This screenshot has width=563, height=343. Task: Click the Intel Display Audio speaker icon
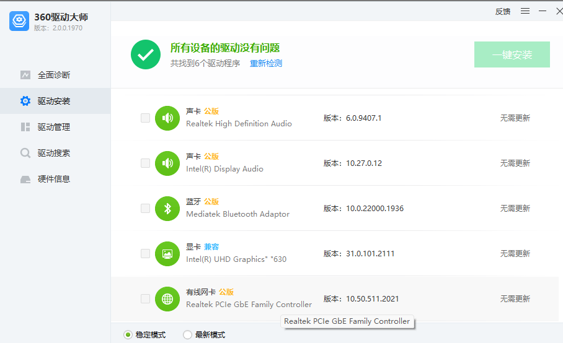point(167,163)
